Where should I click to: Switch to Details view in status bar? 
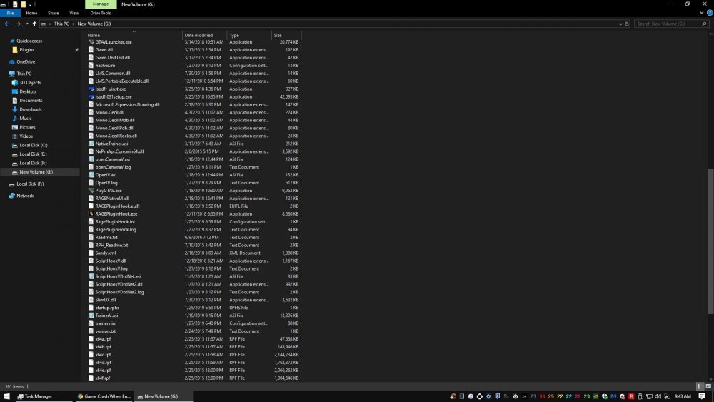[x=700, y=386]
